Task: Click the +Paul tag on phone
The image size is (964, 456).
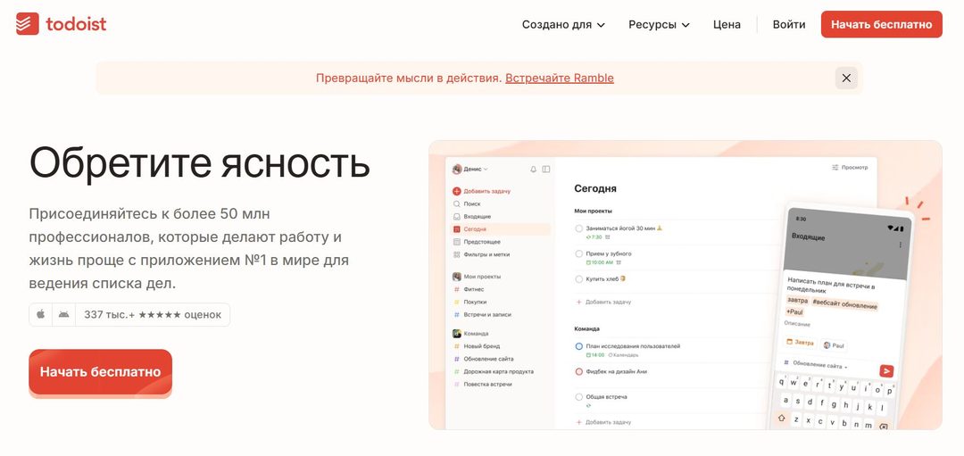Action: click(796, 311)
